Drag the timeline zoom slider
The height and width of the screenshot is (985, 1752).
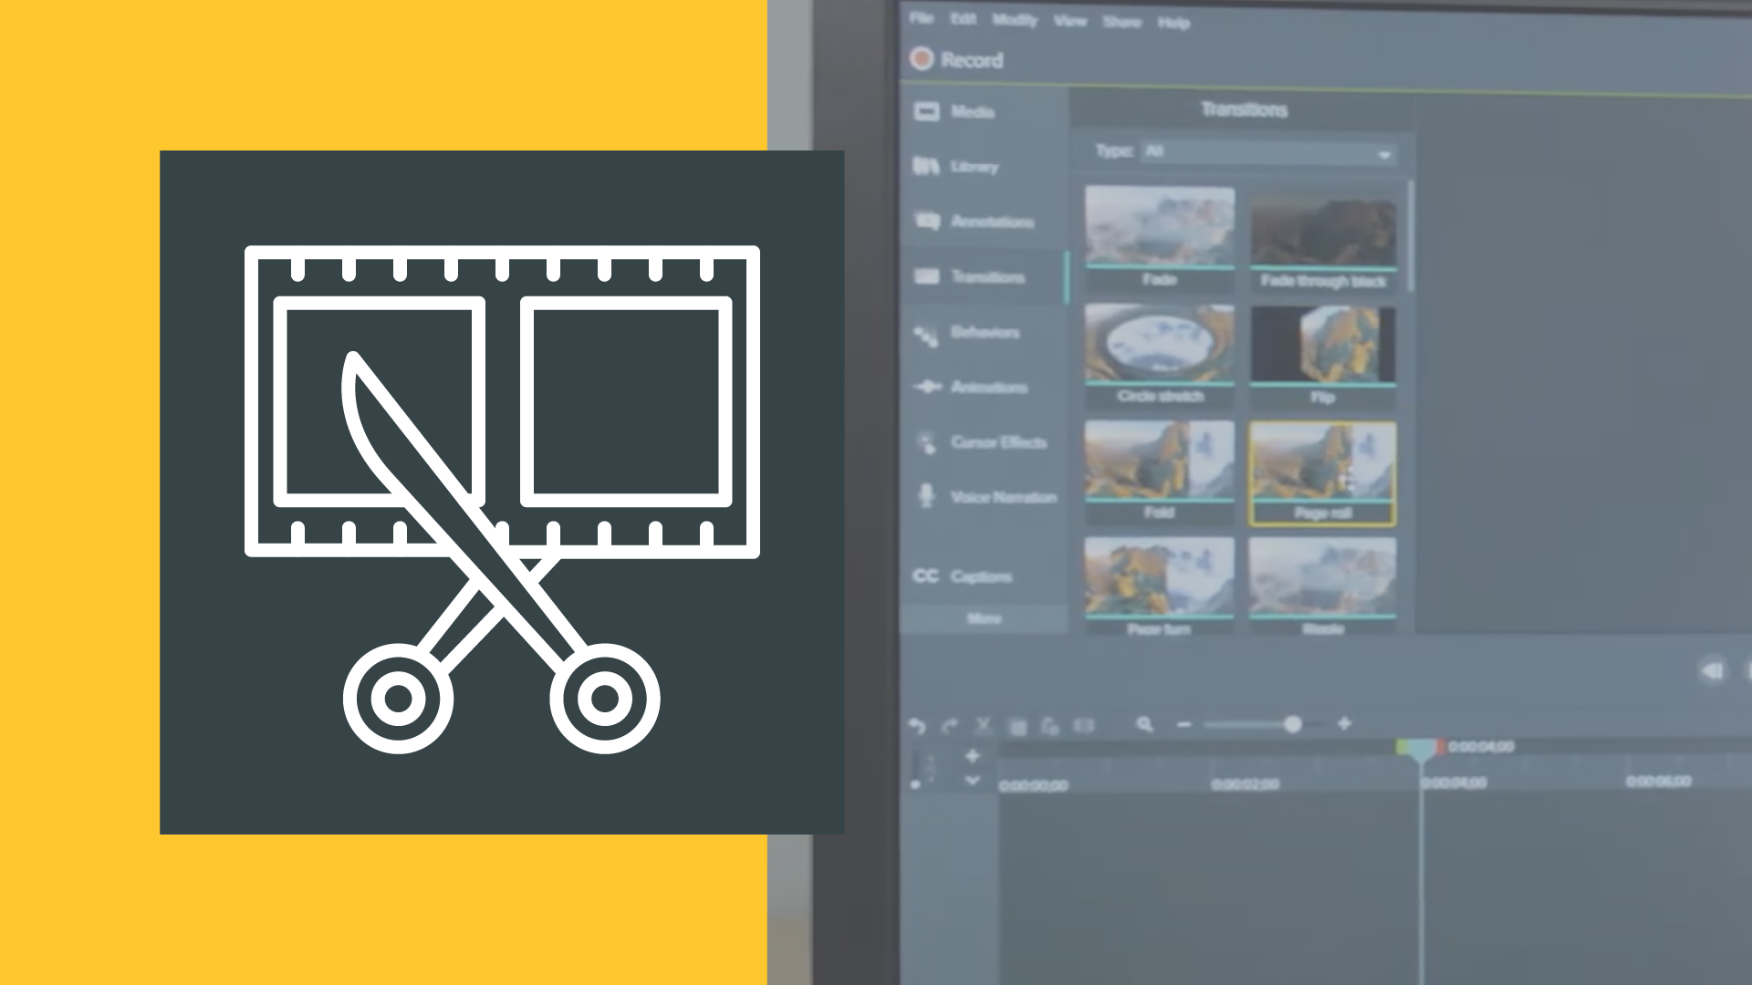(1292, 723)
